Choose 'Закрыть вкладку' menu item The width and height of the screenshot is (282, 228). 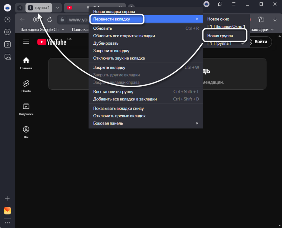(x=146, y=68)
